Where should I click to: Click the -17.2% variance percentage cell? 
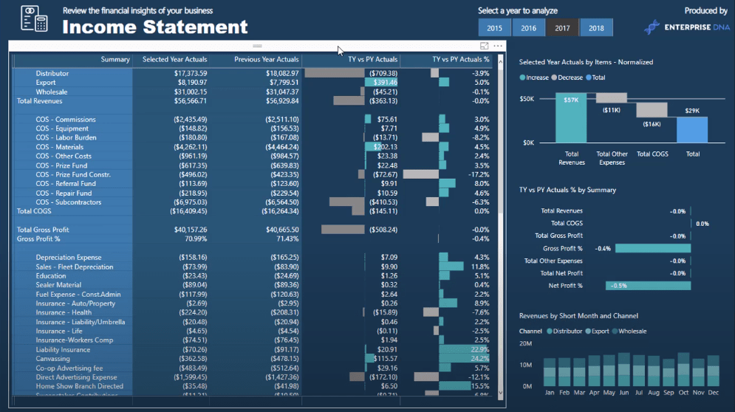(x=479, y=175)
